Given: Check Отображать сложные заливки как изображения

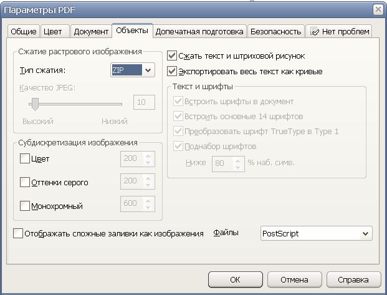Looking at the screenshot, I should click(x=18, y=234).
